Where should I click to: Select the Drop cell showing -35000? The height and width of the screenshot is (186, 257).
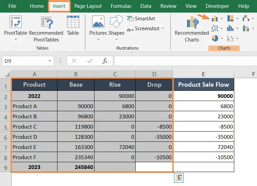pyautogui.click(x=154, y=137)
